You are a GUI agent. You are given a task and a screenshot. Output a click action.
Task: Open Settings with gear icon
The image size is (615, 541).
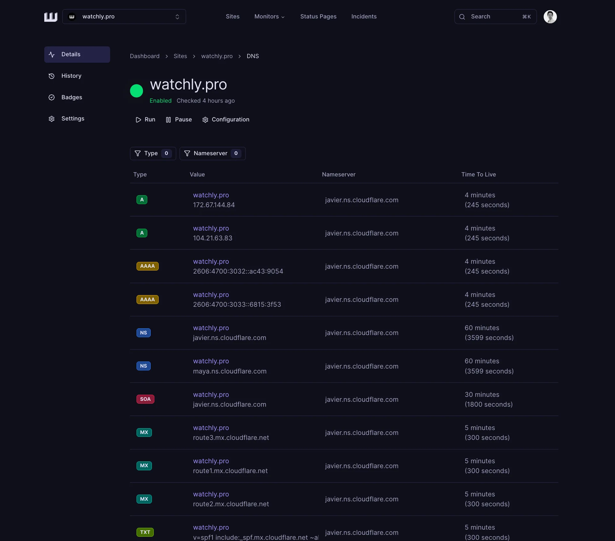(x=73, y=119)
